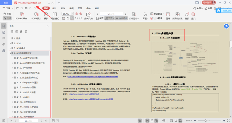Switch to the 批注 ribbon tab

(63, 8)
